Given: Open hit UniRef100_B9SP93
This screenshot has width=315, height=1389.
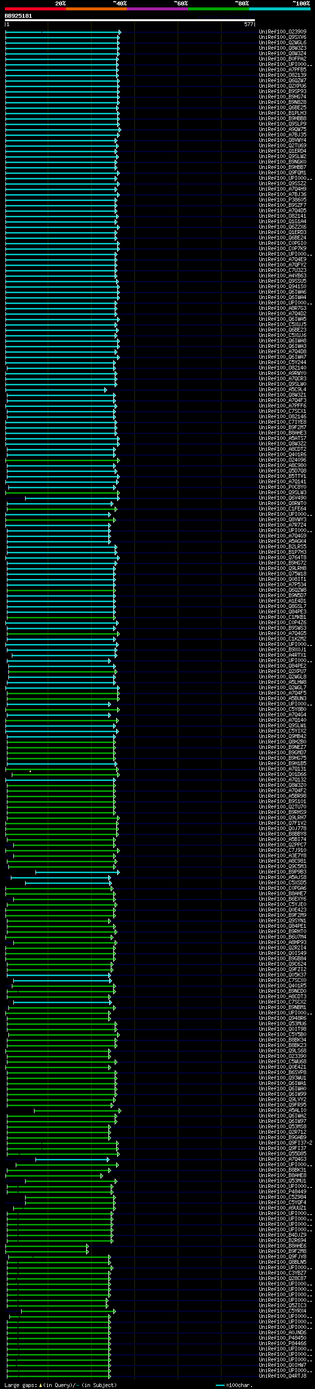Looking at the screenshot, I should (x=283, y=92).
